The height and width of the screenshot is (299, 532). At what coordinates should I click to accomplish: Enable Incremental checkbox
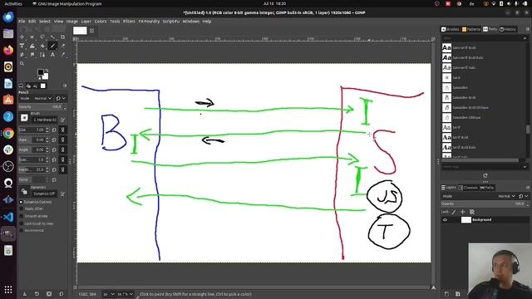point(21,231)
